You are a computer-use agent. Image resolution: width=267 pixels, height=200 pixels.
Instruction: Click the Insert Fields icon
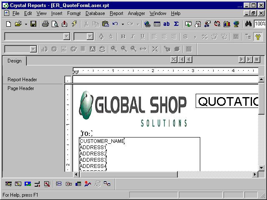click(x=157, y=24)
